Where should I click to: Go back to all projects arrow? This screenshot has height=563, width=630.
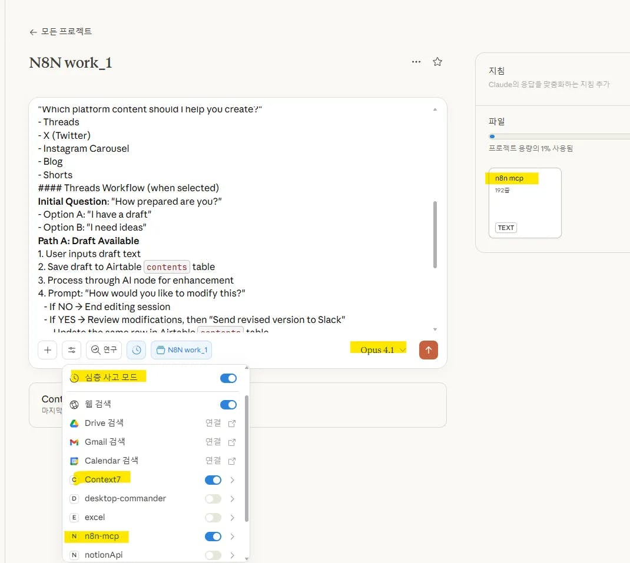34,32
